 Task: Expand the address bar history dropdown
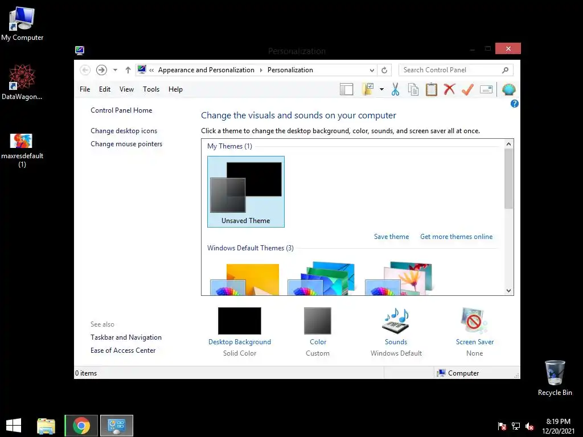tap(372, 70)
